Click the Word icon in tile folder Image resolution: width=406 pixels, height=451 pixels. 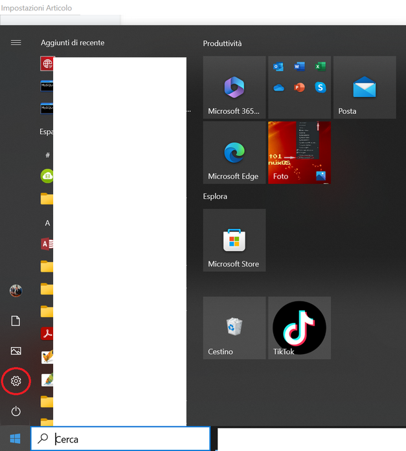pyautogui.click(x=299, y=67)
